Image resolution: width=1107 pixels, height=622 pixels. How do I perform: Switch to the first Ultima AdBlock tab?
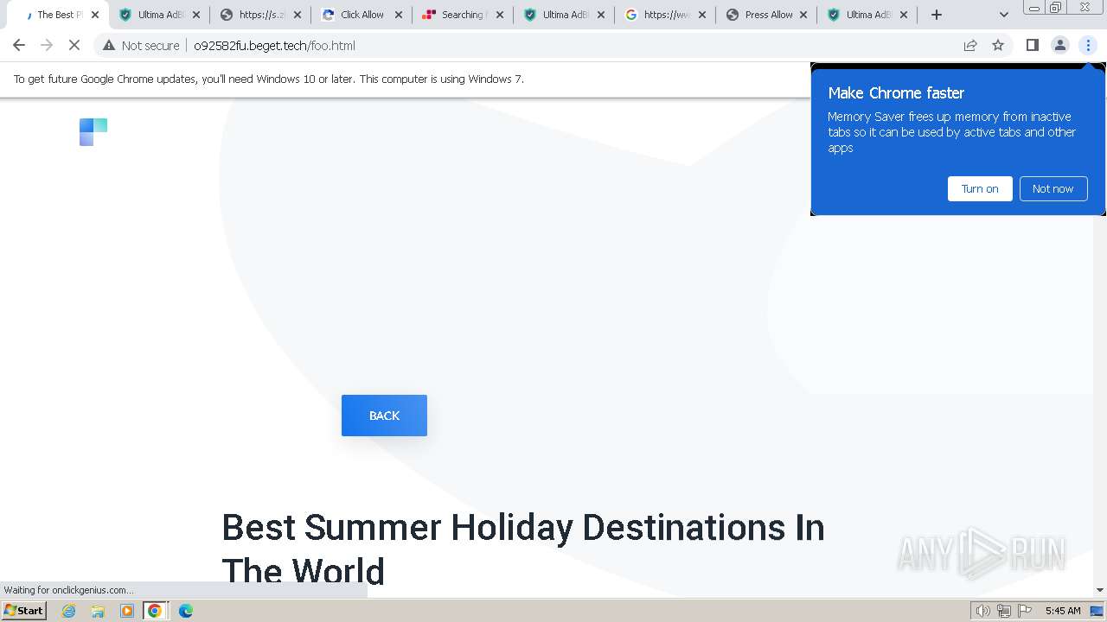click(160, 15)
